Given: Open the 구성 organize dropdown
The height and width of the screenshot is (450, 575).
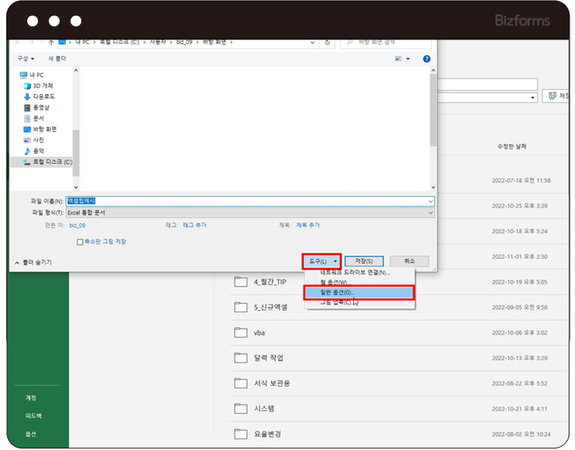Looking at the screenshot, I should point(26,59).
